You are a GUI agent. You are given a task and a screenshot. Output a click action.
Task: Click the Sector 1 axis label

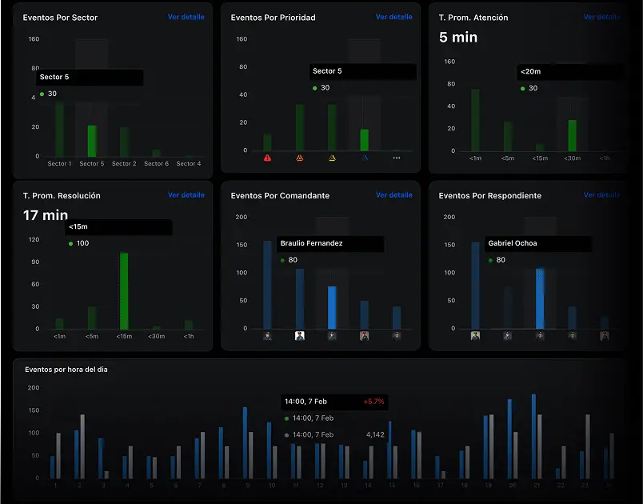coord(59,164)
